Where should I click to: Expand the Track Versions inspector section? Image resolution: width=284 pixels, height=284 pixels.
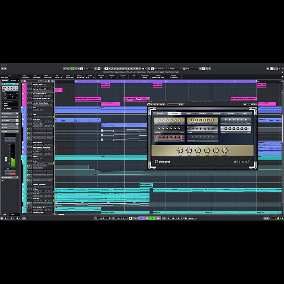coord(10,113)
